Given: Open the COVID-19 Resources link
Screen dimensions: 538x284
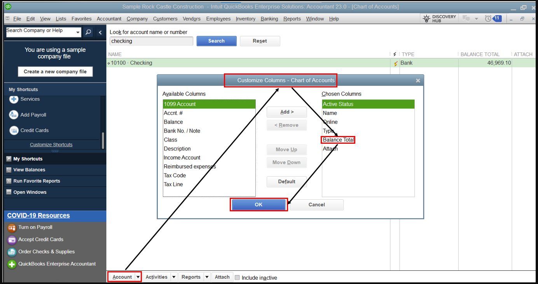Looking at the screenshot, I should pyautogui.click(x=38, y=216).
